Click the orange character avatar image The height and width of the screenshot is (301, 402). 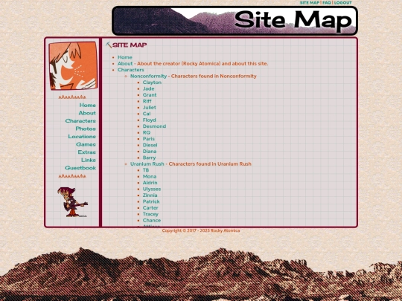click(x=73, y=66)
